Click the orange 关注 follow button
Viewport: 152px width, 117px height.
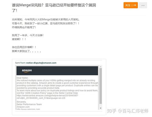tap(131, 5)
